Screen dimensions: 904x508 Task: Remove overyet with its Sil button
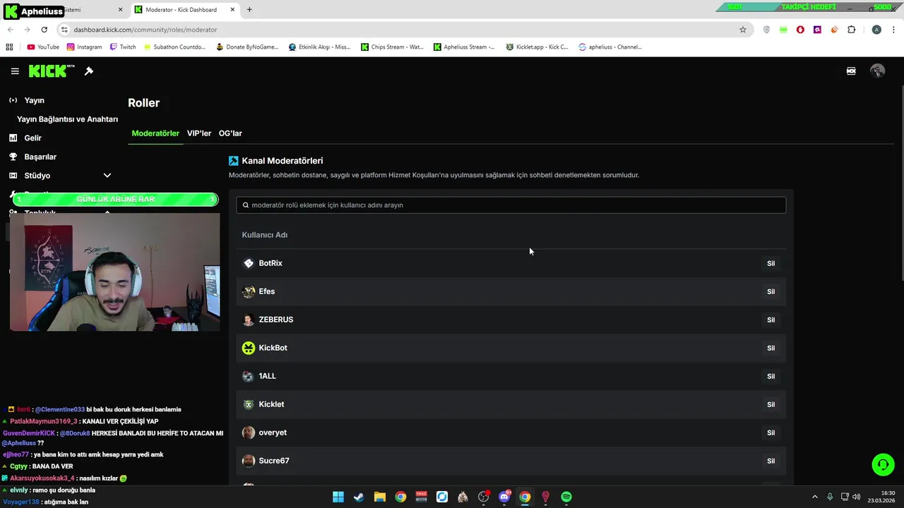click(771, 433)
